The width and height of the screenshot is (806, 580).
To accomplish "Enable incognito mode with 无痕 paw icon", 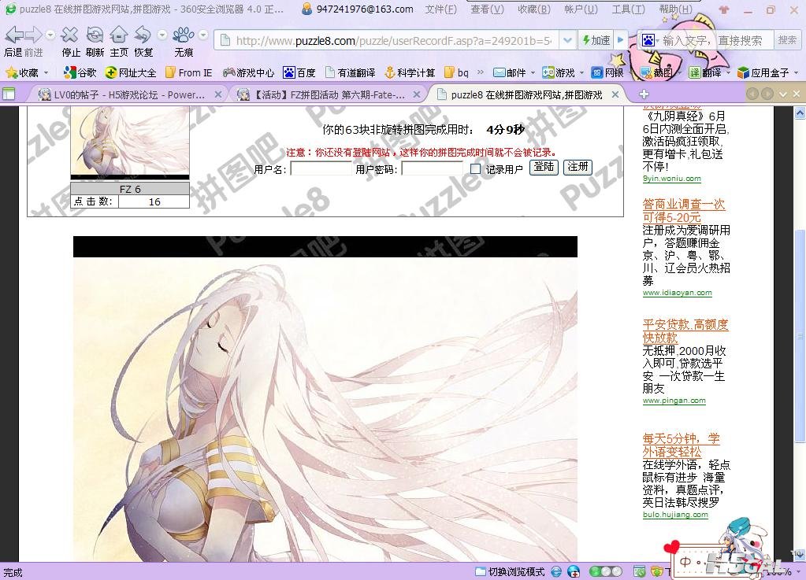I will [x=184, y=35].
